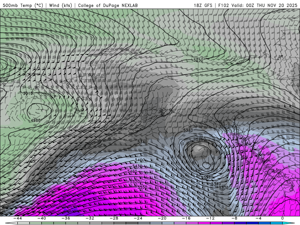Select the -16 color scale tick label
The image size is (300, 225).
pyautogui.click(x=186, y=218)
